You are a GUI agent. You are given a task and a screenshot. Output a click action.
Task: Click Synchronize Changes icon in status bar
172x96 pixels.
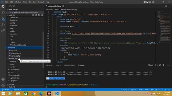pyautogui.click(x=11, y=90)
